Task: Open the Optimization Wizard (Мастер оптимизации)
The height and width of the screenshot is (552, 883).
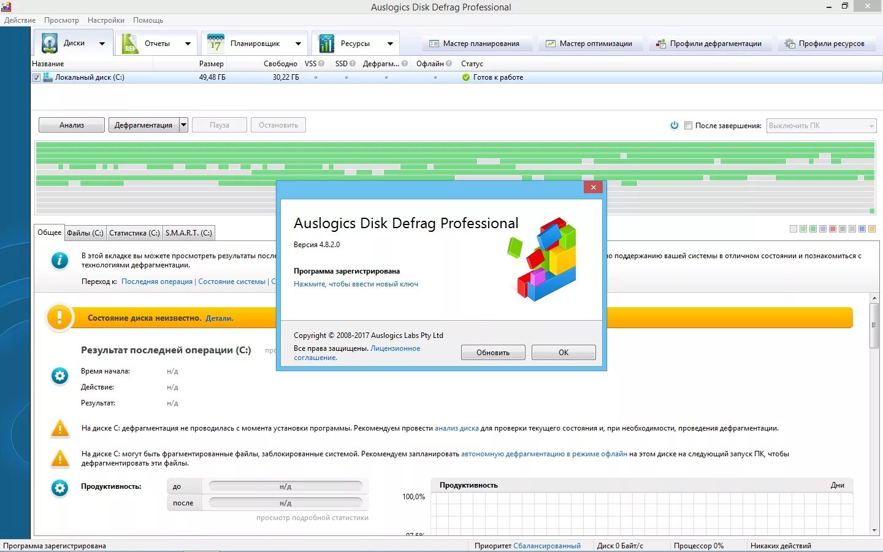Action: (x=590, y=44)
